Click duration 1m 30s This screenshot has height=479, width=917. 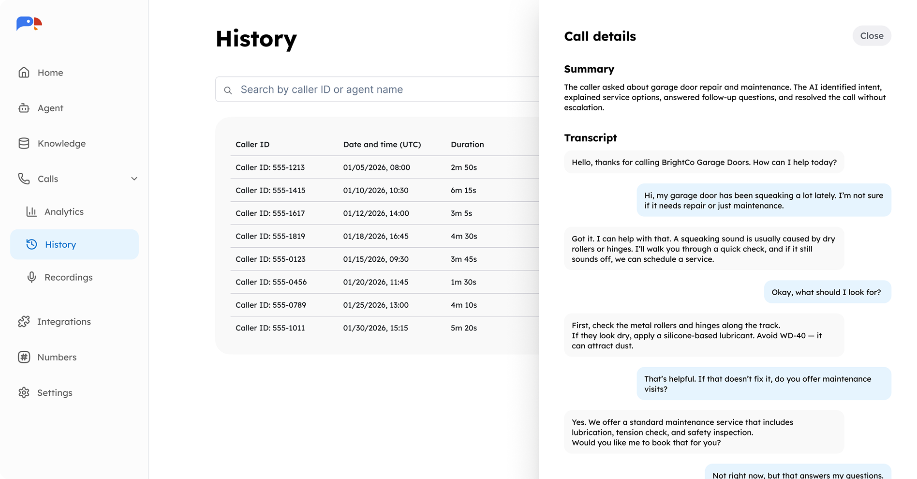click(463, 282)
